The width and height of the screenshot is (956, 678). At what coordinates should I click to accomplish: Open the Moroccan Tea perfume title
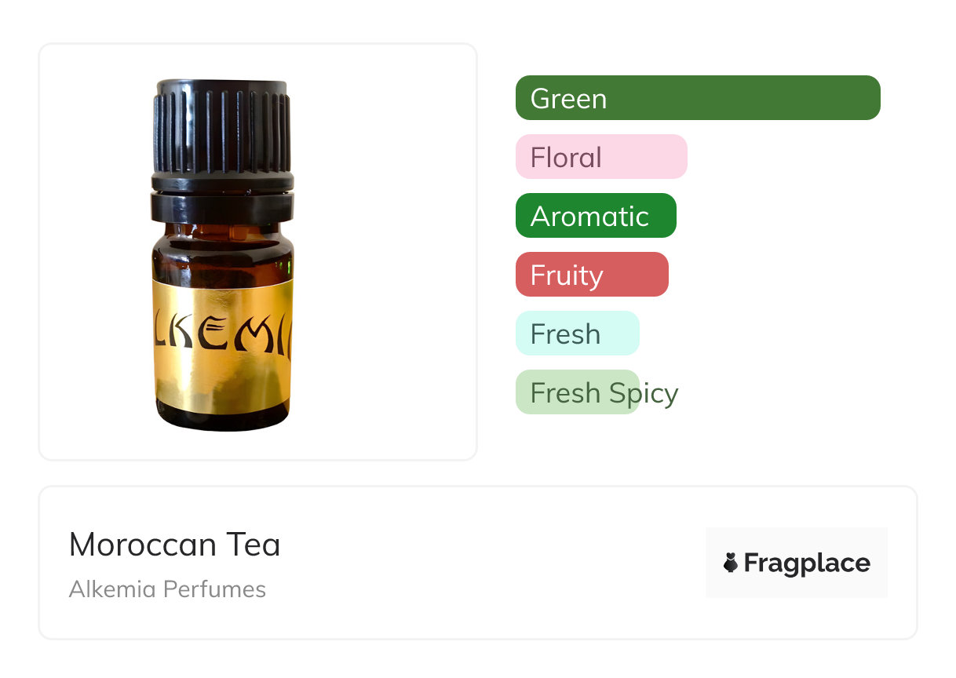click(174, 545)
